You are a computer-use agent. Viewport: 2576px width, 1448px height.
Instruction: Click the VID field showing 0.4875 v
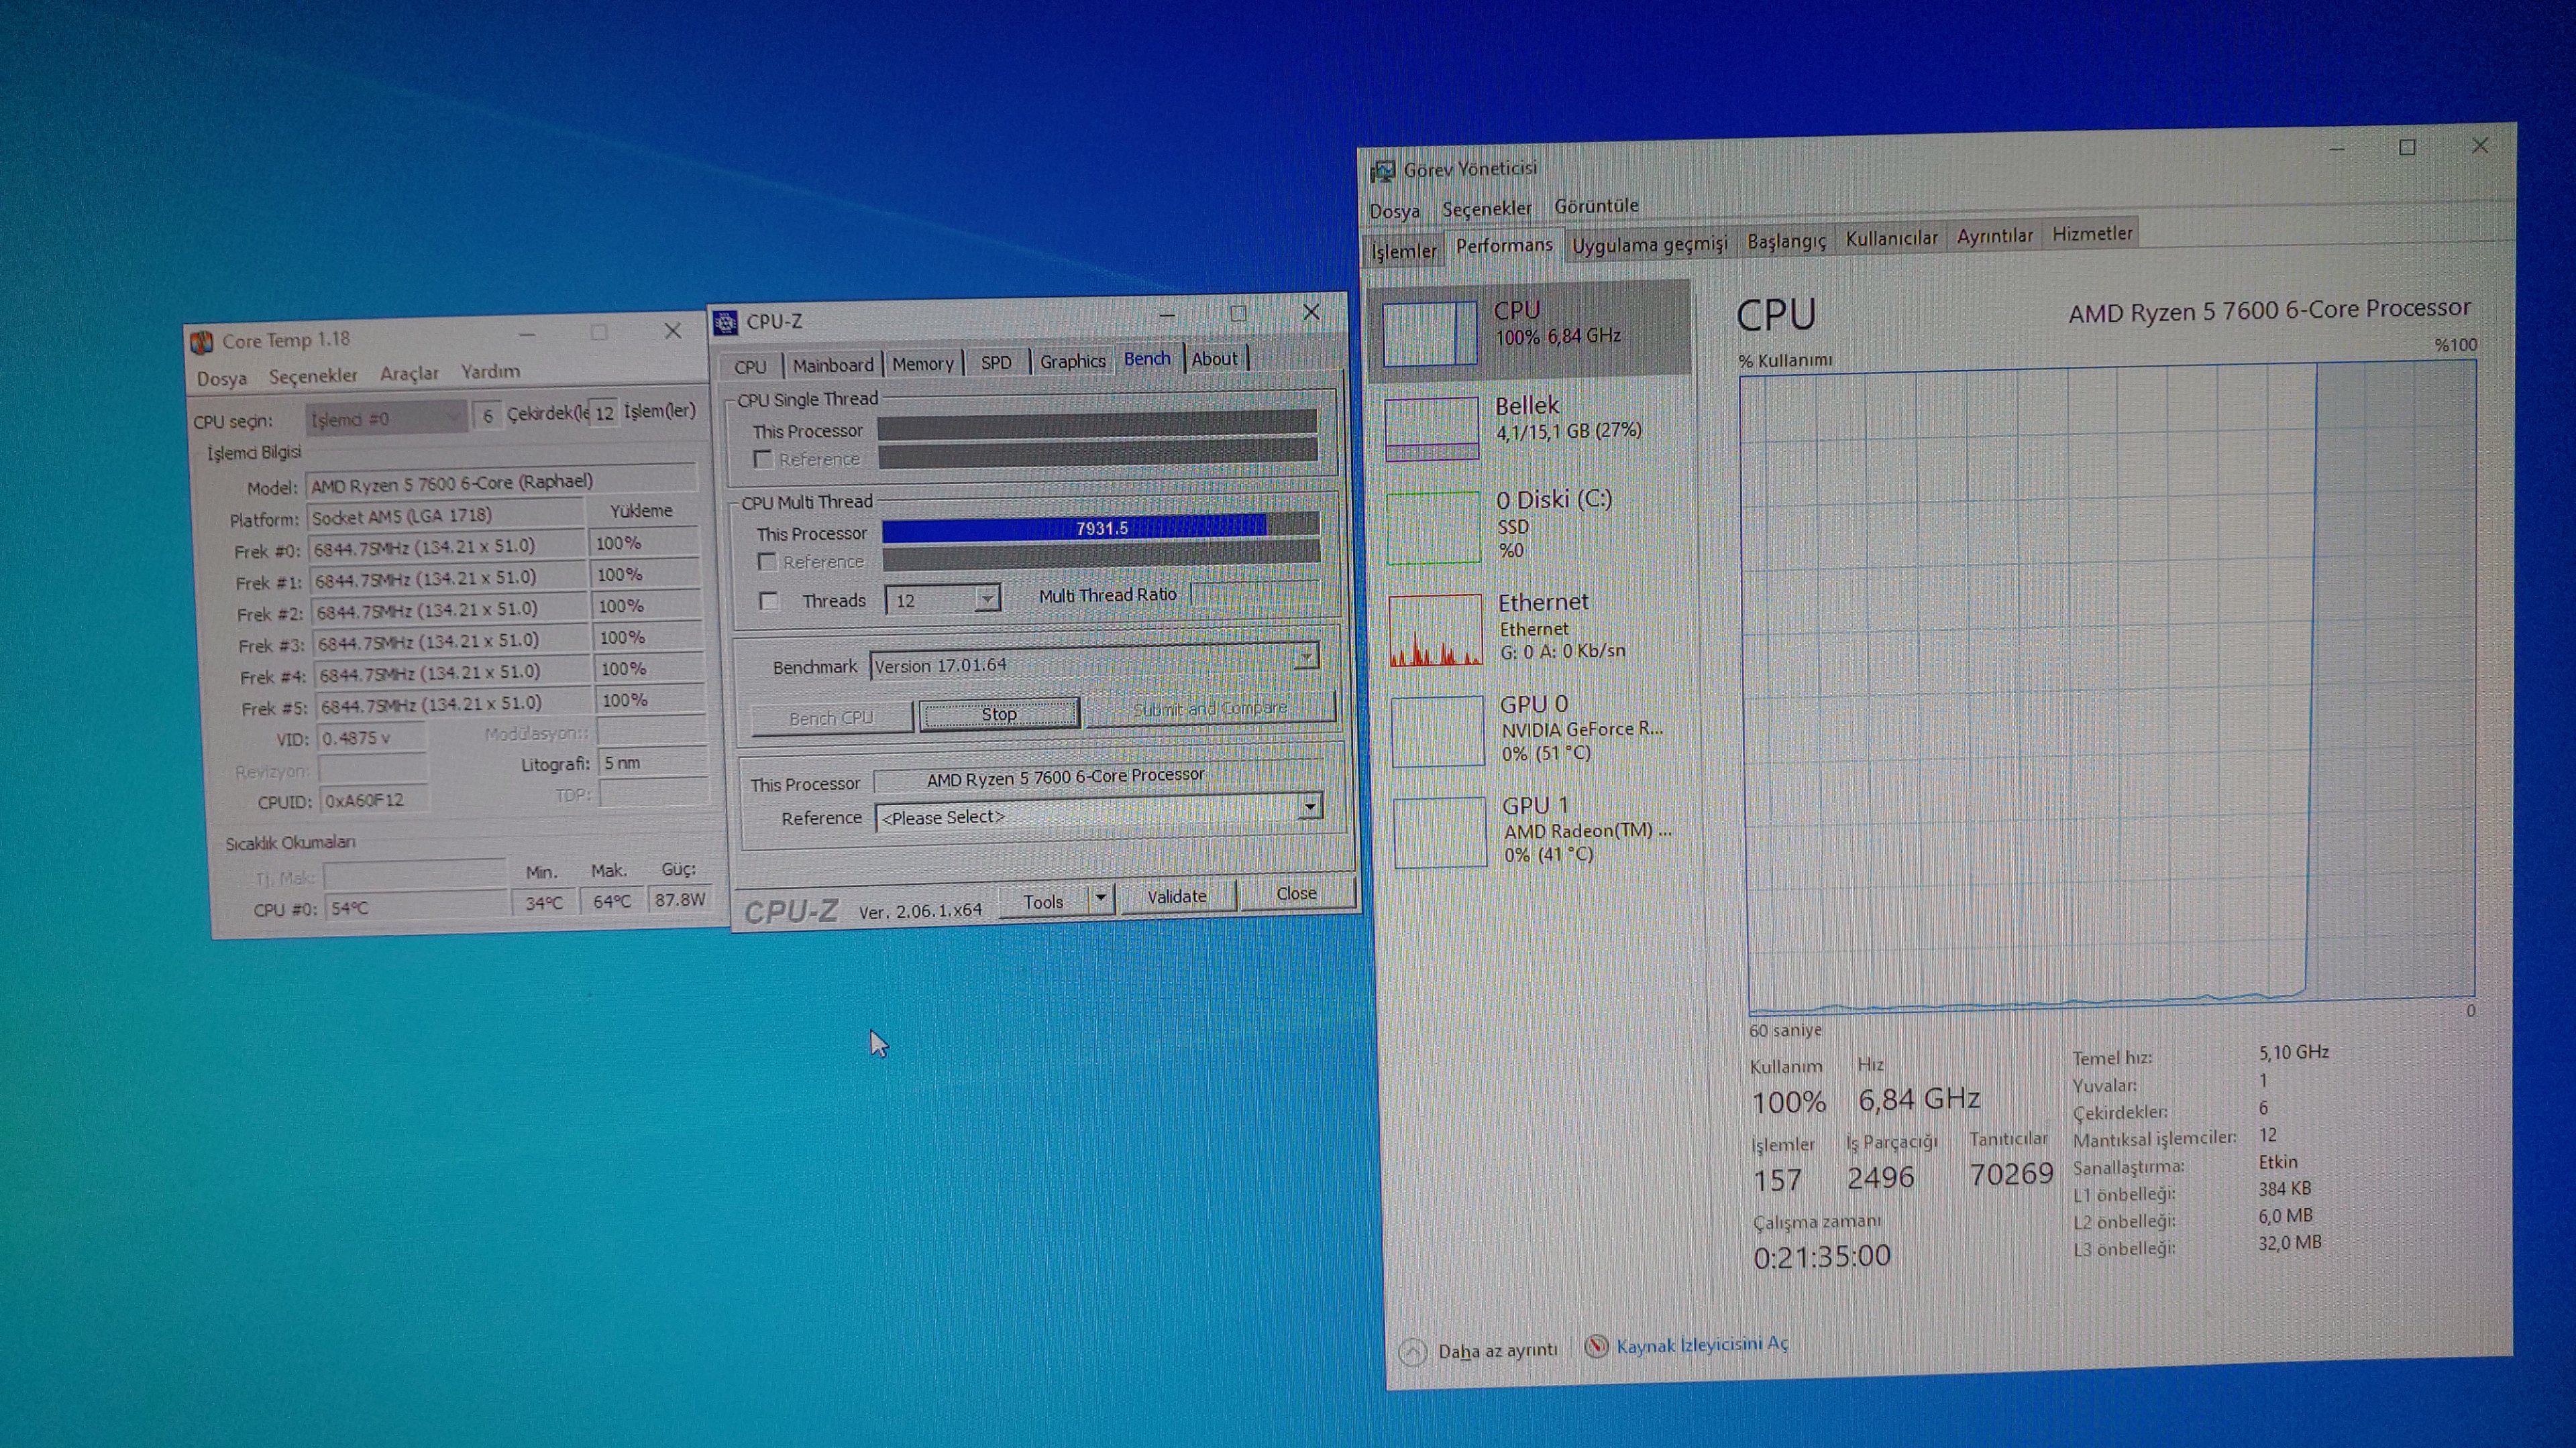click(372, 739)
